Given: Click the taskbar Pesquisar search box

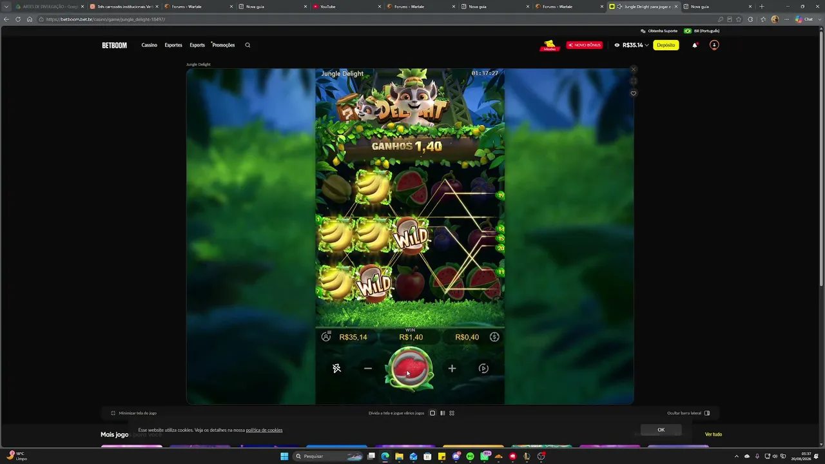Looking at the screenshot, I should tap(328, 456).
